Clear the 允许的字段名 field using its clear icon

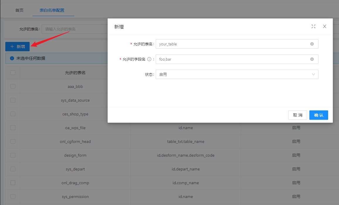pyautogui.click(x=312, y=59)
